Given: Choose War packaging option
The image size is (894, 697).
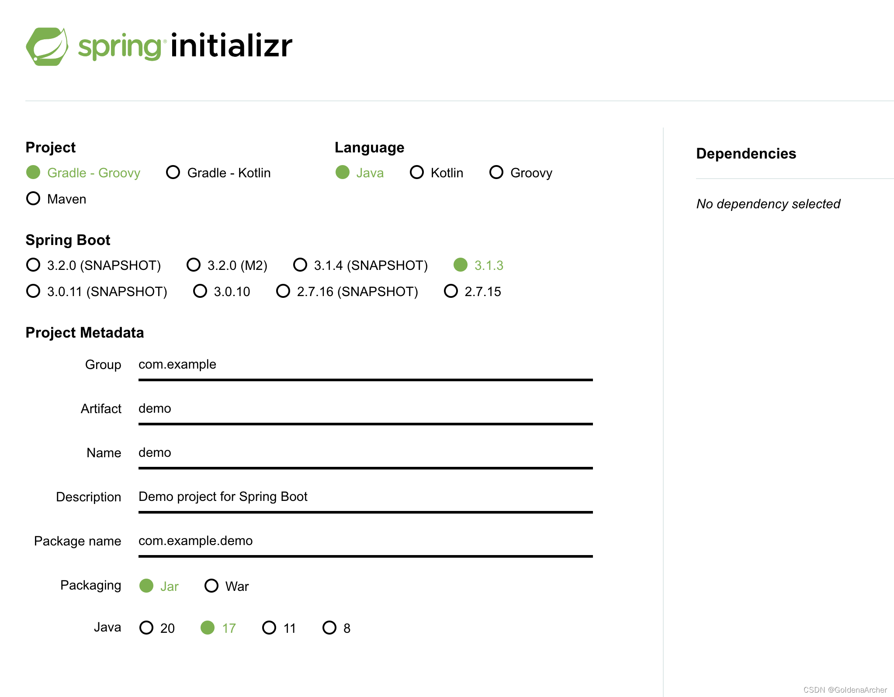Looking at the screenshot, I should 227,586.
